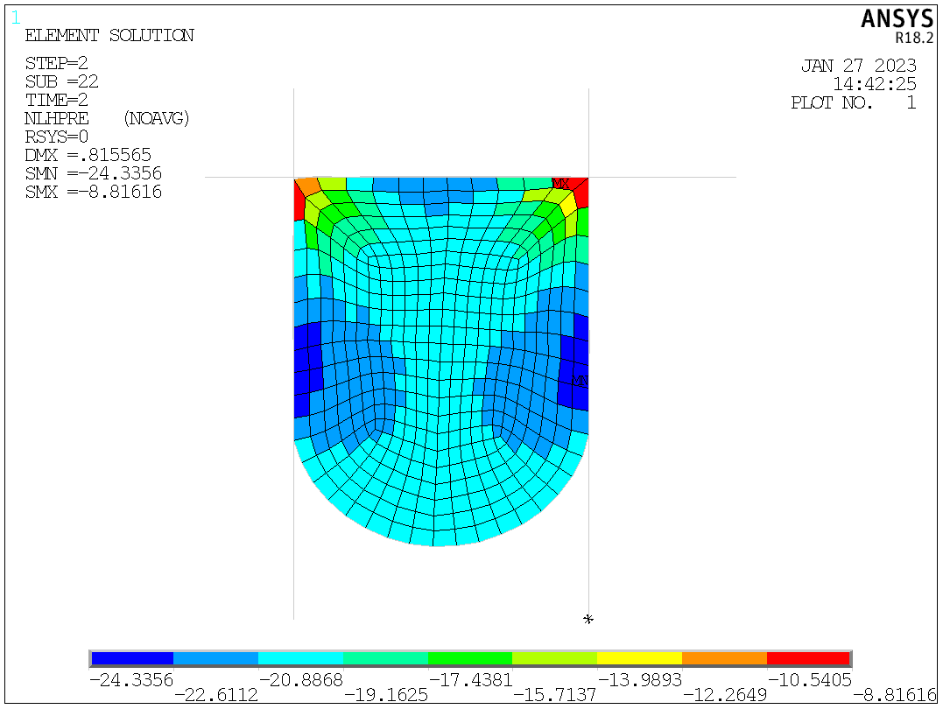Click the SMX =-8.81616 value line
This screenshot has height=709, width=943.
click(94, 192)
